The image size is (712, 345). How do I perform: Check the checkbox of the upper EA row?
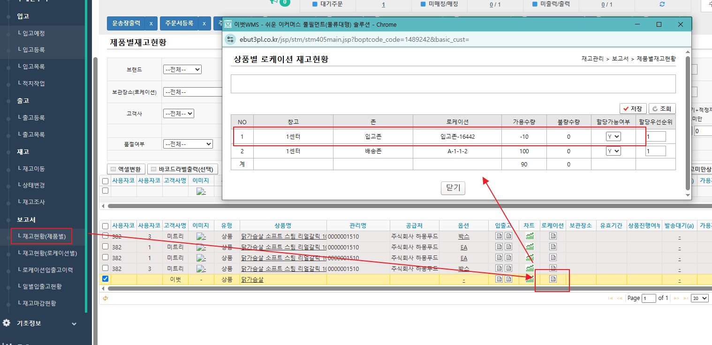point(106,246)
